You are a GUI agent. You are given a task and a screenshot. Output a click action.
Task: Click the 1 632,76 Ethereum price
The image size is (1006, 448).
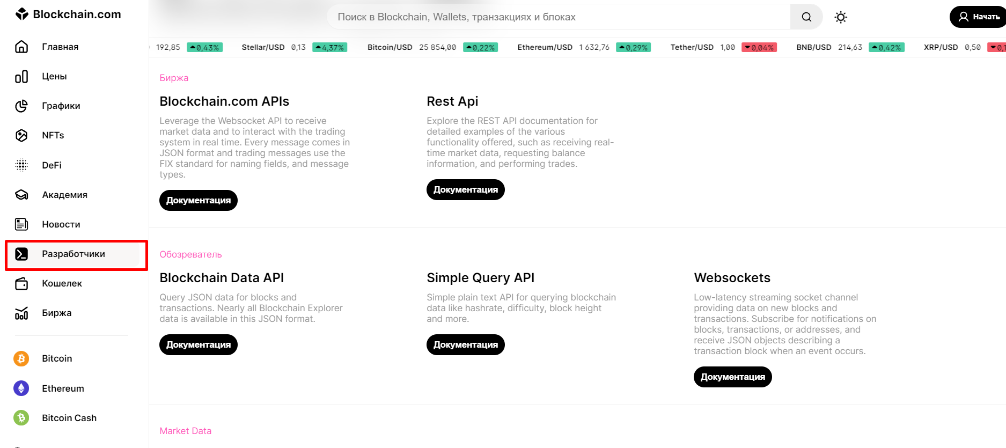click(594, 47)
